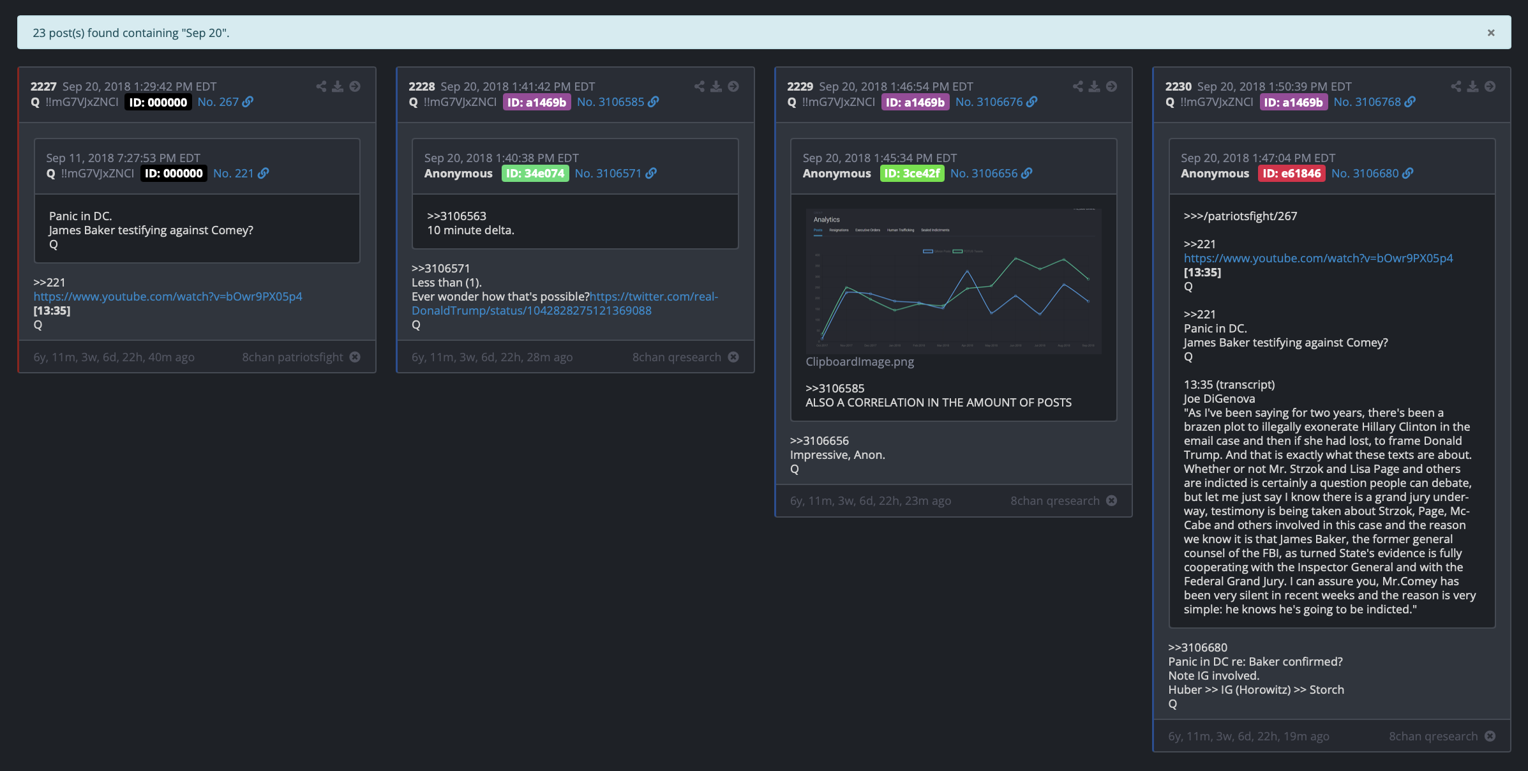Click ID: a1469b badge on post 2230
Image resolution: width=1528 pixels, height=771 pixels.
tap(1294, 102)
